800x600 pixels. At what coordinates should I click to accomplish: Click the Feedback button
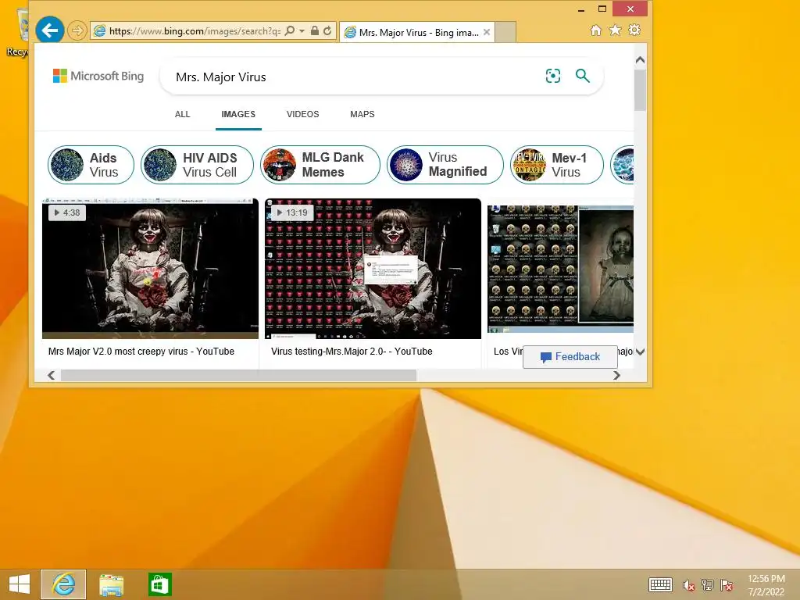point(570,356)
